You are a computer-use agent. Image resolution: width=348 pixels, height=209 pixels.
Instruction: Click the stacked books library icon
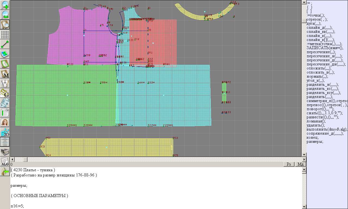5,151
